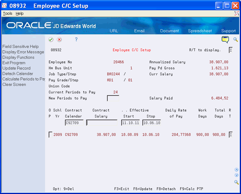Focus the OP option field for 2009 row
This screenshot has height=194, width=241.
50,135
